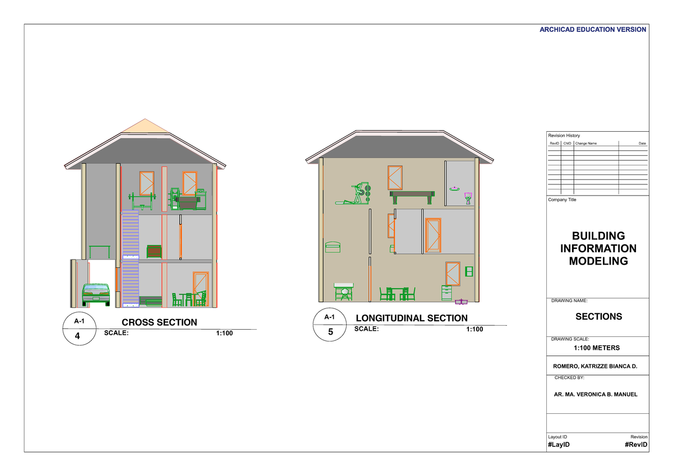This screenshot has width=673, height=476.
Task: Click the CNID column header
Action: 567,144
